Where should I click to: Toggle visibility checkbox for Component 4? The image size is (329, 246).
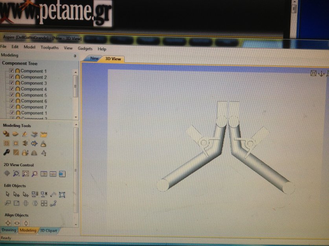pyautogui.click(x=12, y=89)
